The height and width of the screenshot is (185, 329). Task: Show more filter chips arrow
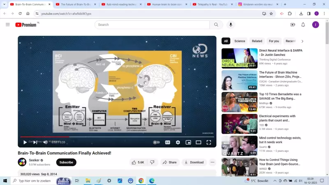[x=302, y=42]
